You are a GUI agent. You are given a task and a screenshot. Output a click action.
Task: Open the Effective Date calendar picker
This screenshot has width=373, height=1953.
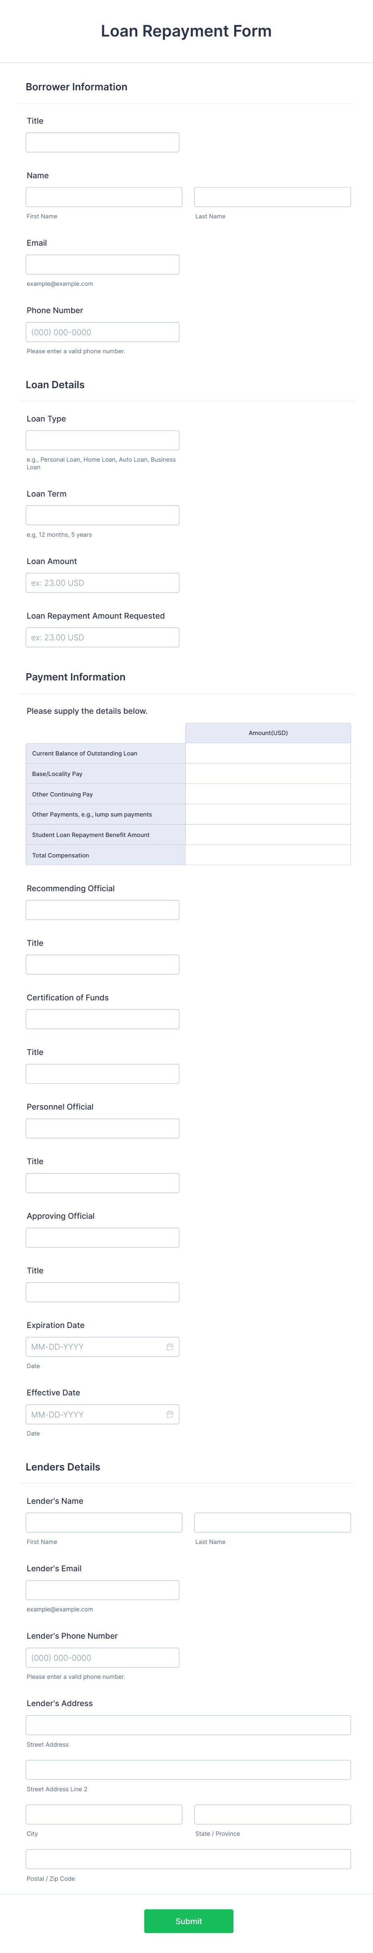point(170,1414)
